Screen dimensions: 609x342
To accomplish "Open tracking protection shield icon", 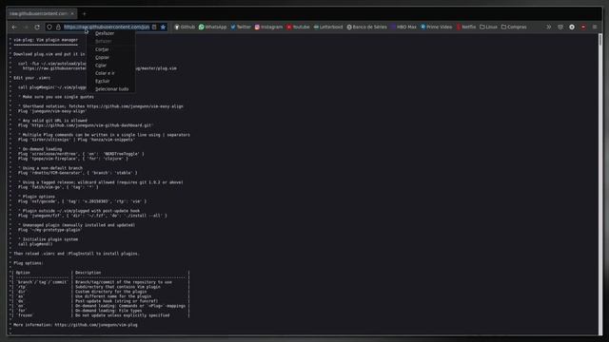I will (x=49, y=28).
